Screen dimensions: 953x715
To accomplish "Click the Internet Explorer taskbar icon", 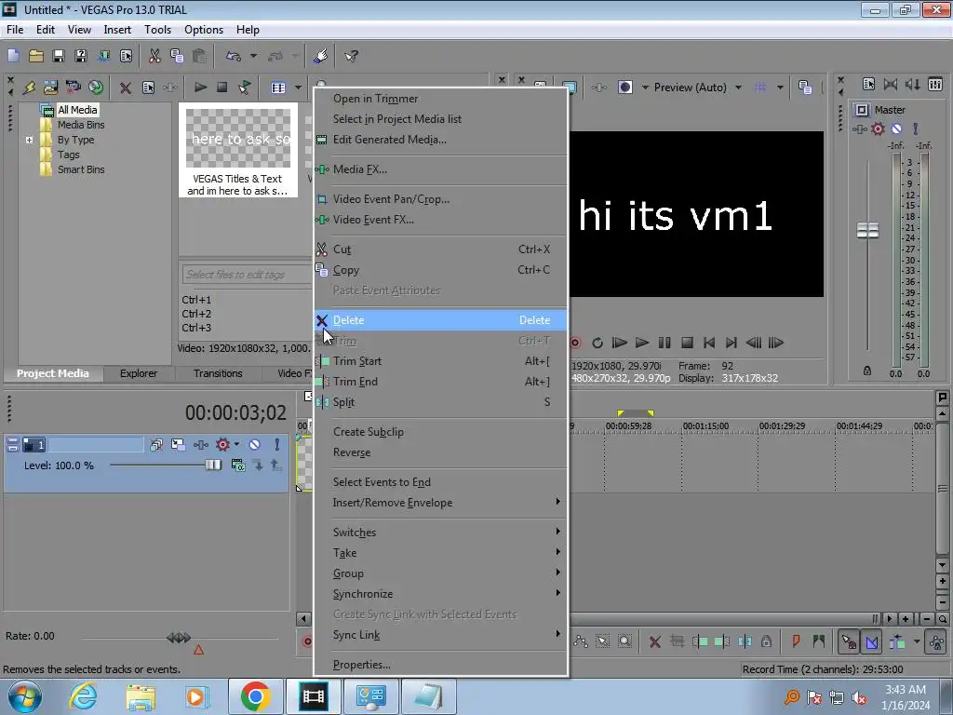I will click(x=83, y=696).
